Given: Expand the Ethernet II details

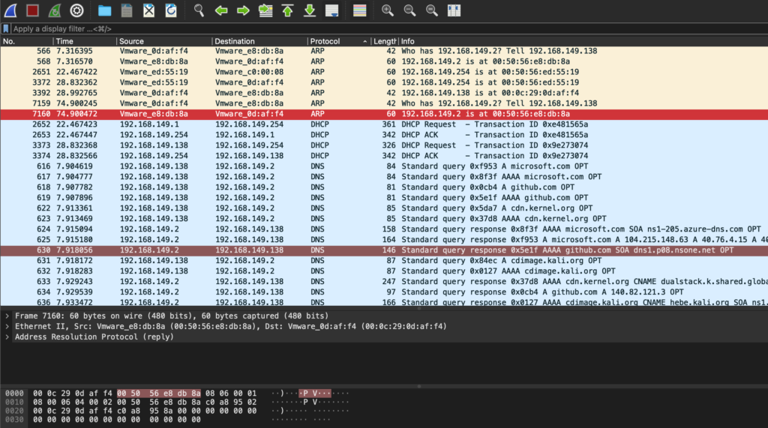Looking at the screenshot, I should click(7, 326).
